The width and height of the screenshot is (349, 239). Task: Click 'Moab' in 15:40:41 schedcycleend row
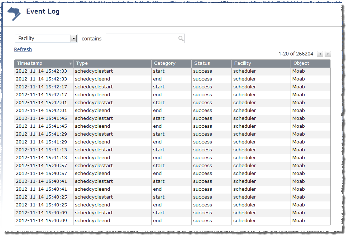point(298,189)
